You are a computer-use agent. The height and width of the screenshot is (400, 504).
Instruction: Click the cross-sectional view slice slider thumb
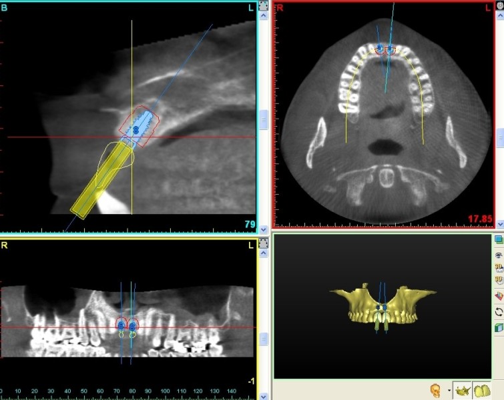coord(264,120)
